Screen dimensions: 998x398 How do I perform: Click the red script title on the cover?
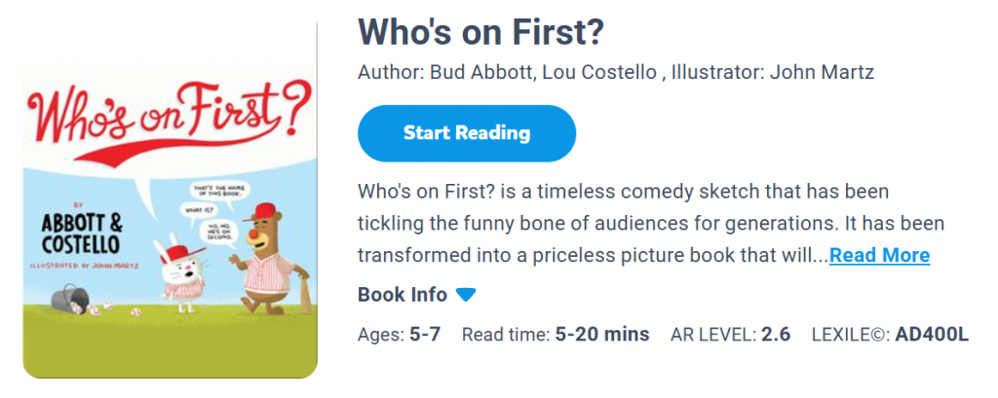[168, 118]
